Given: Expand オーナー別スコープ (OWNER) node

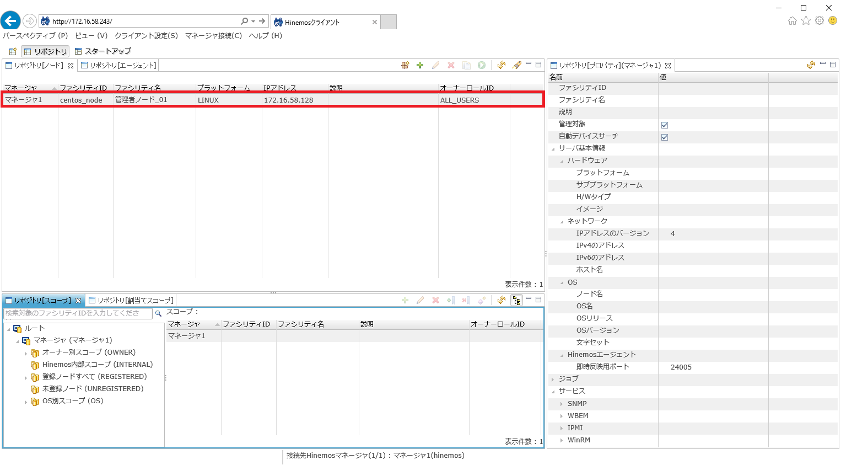Looking at the screenshot, I should (26, 354).
